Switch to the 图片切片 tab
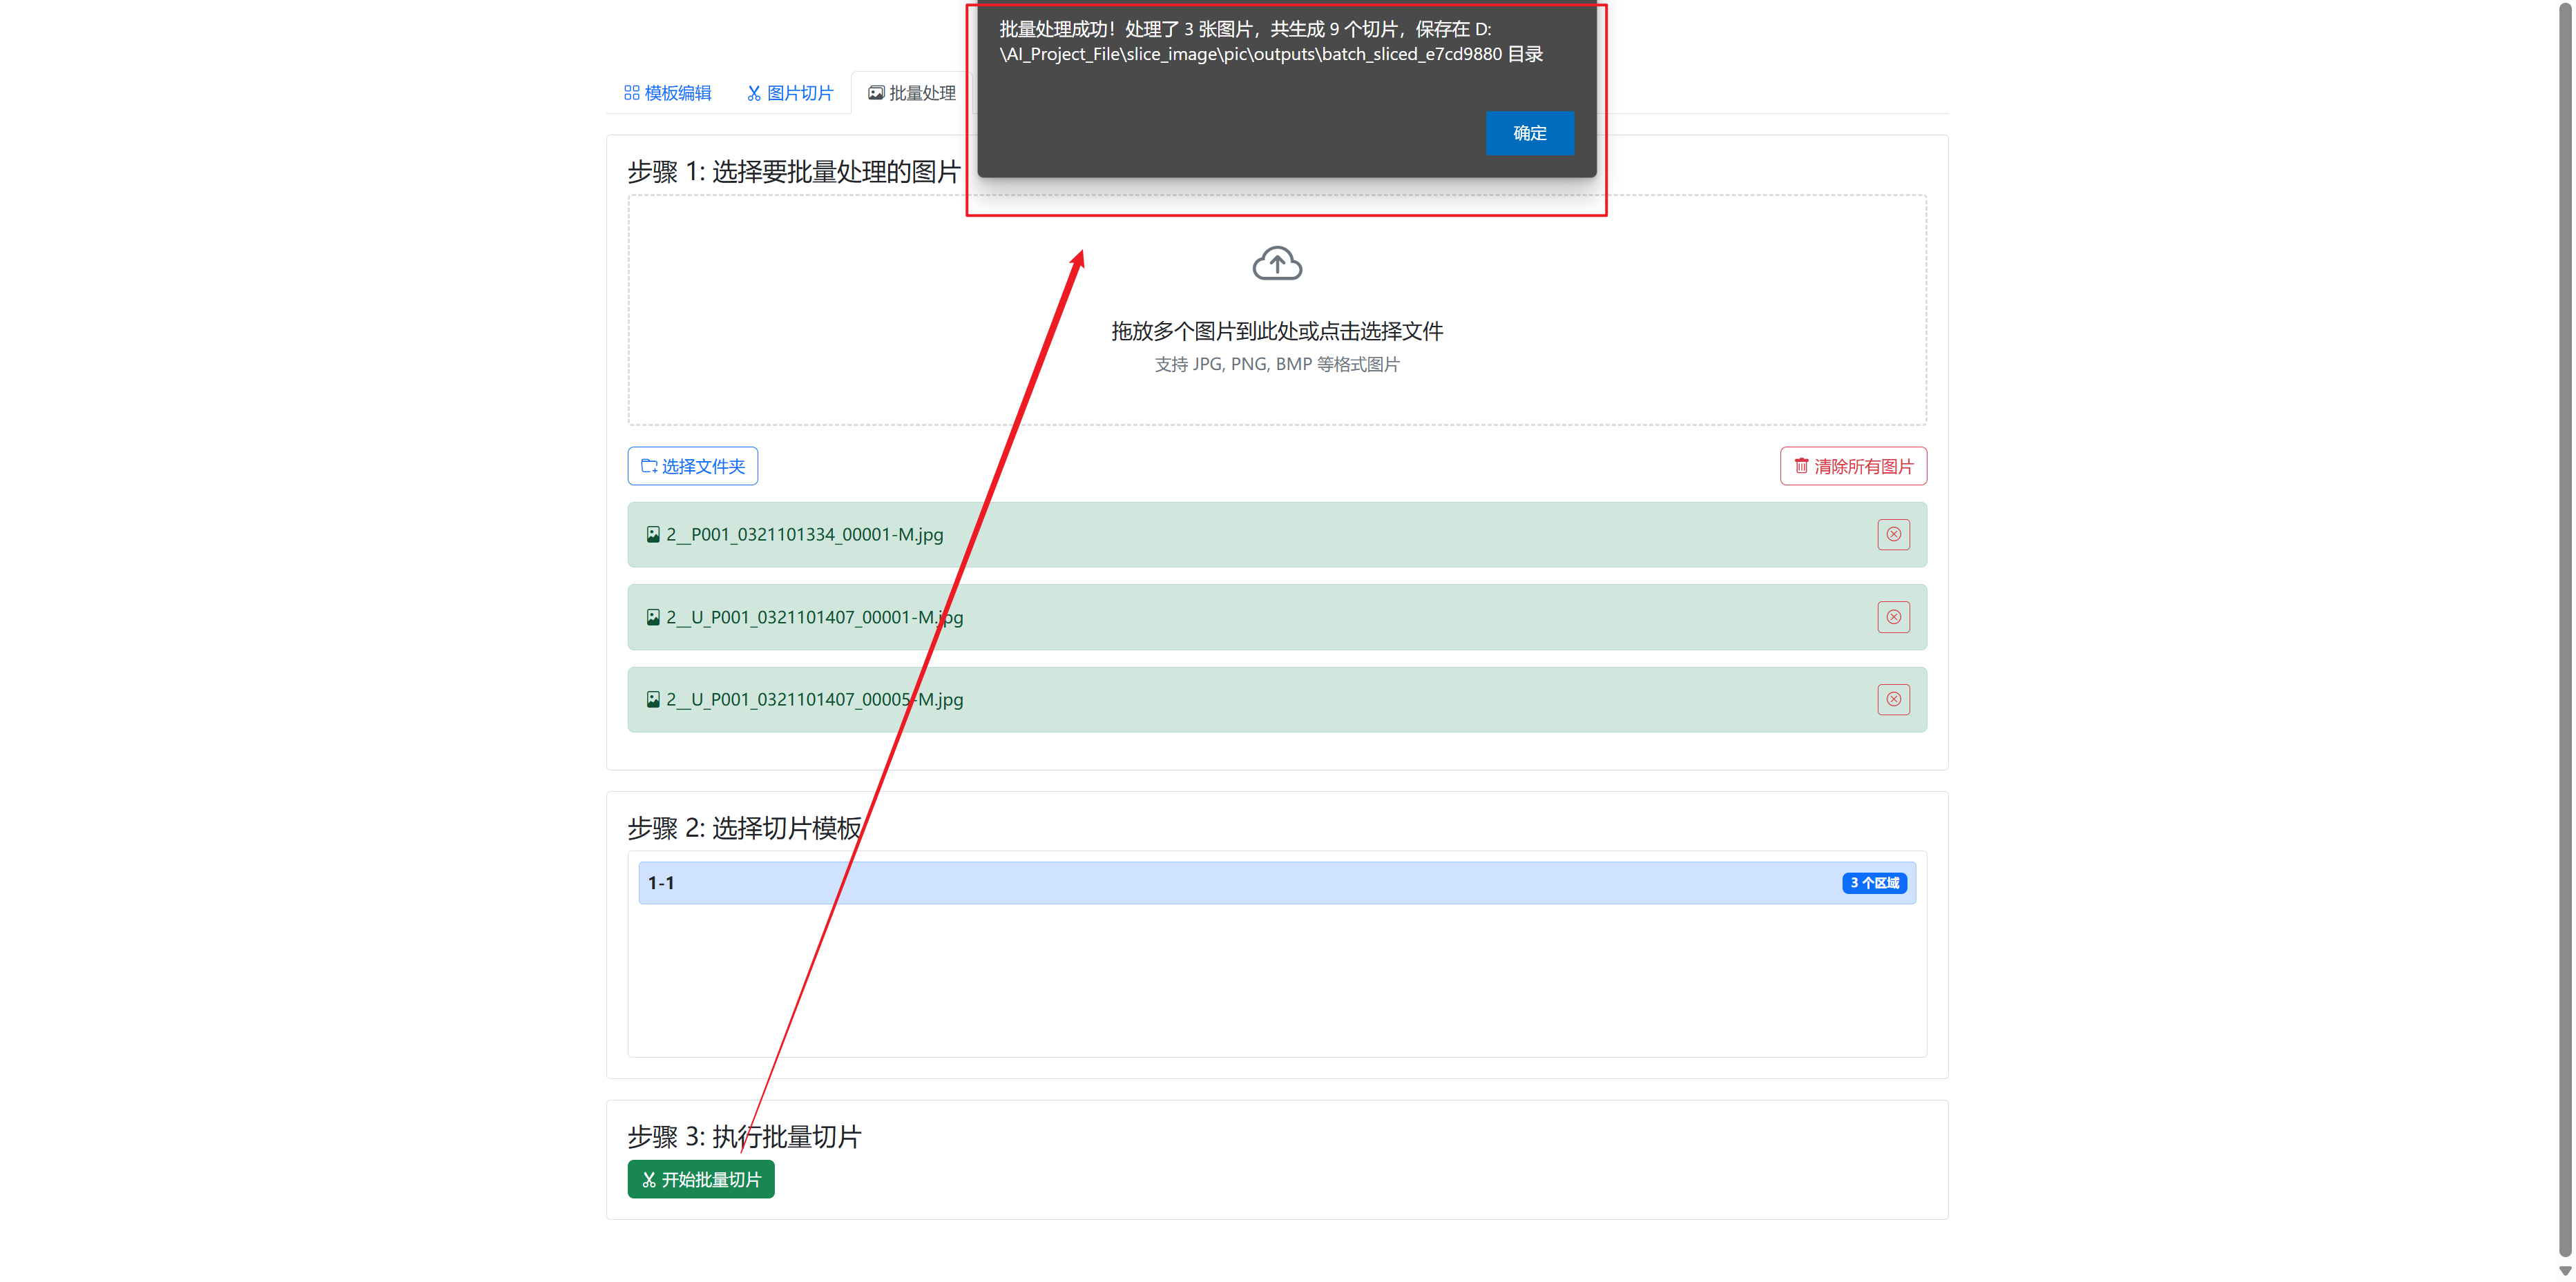The width and height of the screenshot is (2576, 1282). click(x=790, y=93)
